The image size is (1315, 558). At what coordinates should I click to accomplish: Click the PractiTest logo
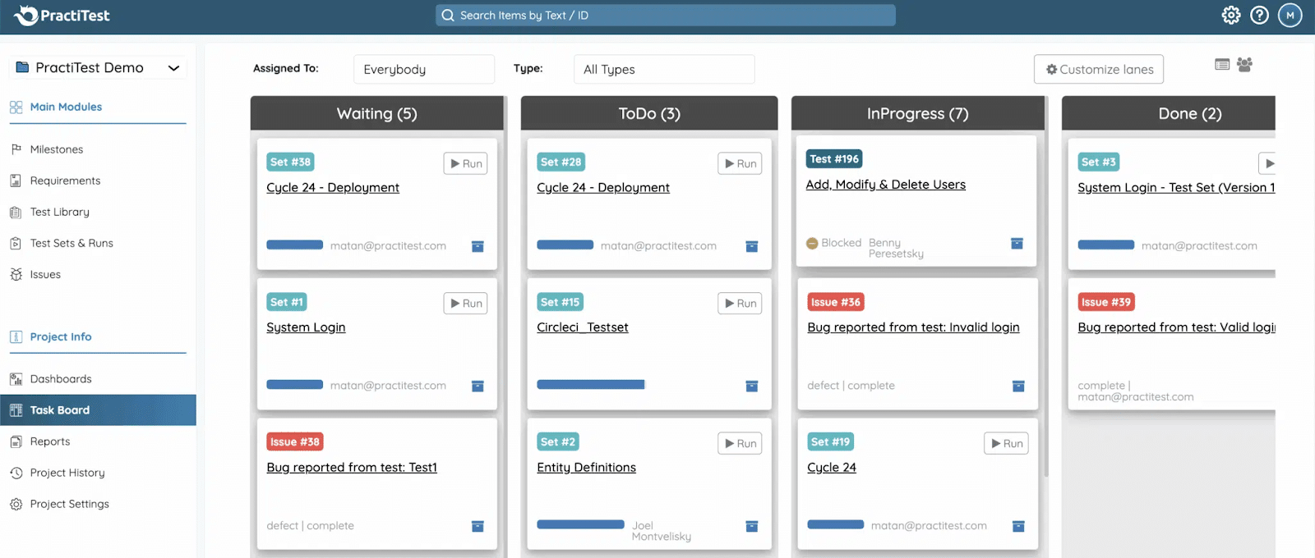pyautogui.click(x=62, y=15)
